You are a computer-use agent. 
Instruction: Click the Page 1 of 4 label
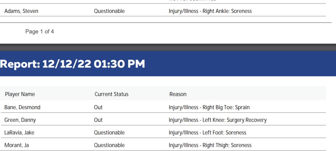(x=40, y=32)
